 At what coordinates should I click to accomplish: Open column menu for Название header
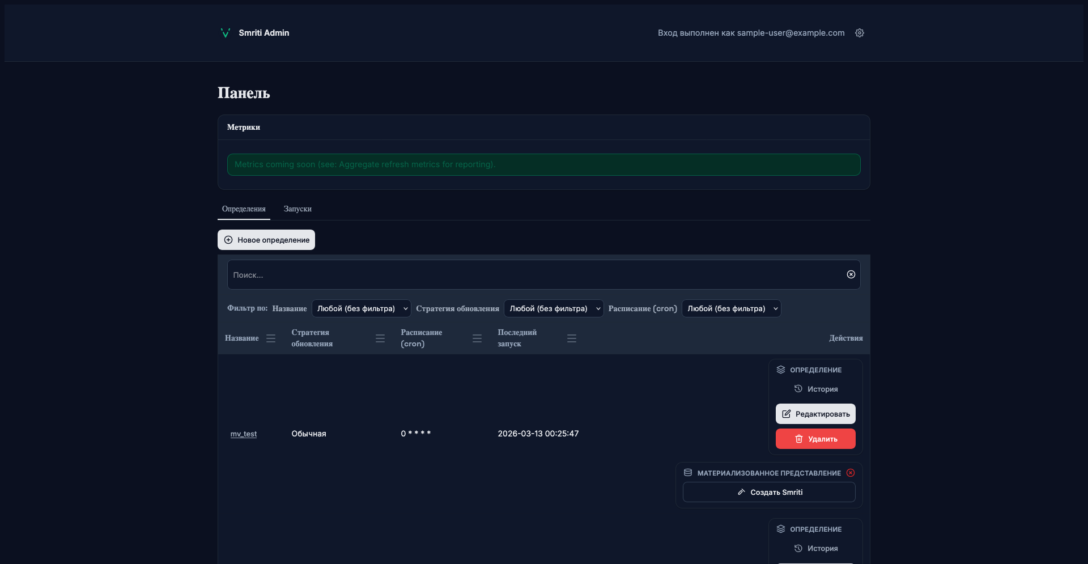tap(271, 338)
